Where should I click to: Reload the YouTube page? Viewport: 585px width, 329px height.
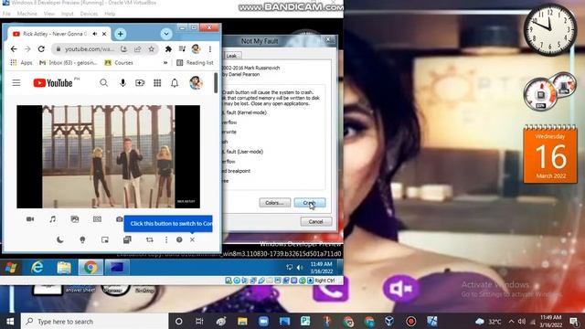pyautogui.click(x=41, y=48)
